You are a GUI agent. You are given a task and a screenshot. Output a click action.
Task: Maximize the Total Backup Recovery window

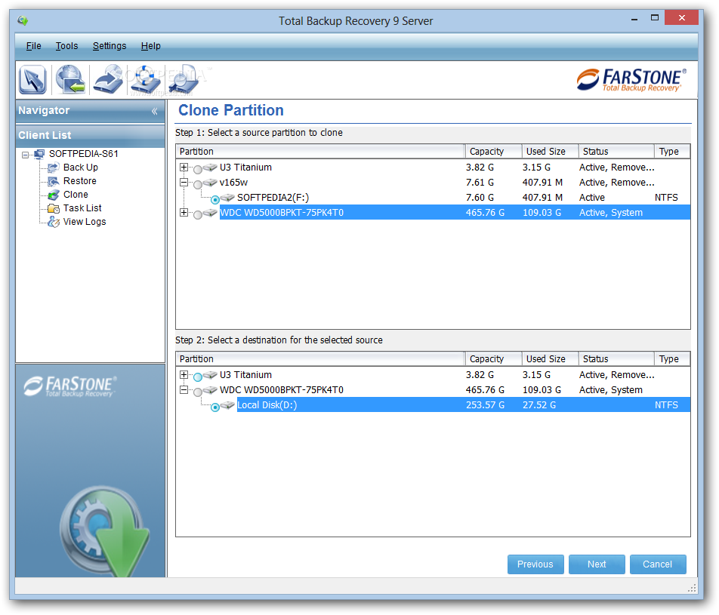click(x=654, y=18)
